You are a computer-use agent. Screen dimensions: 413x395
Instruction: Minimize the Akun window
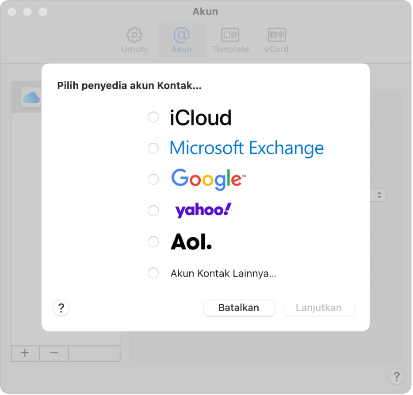click(27, 12)
